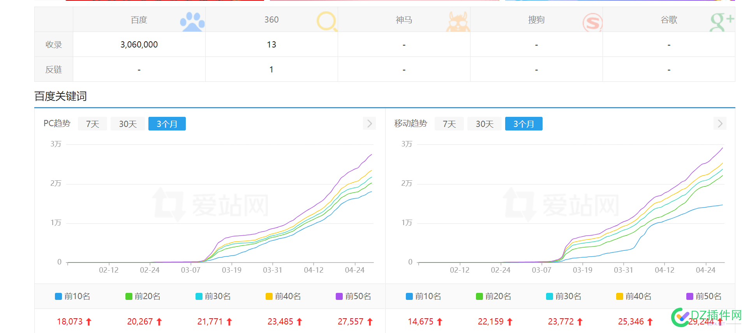
Task: Click PC 前40名 keyword count 23,485
Action: pyautogui.click(x=280, y=322)
